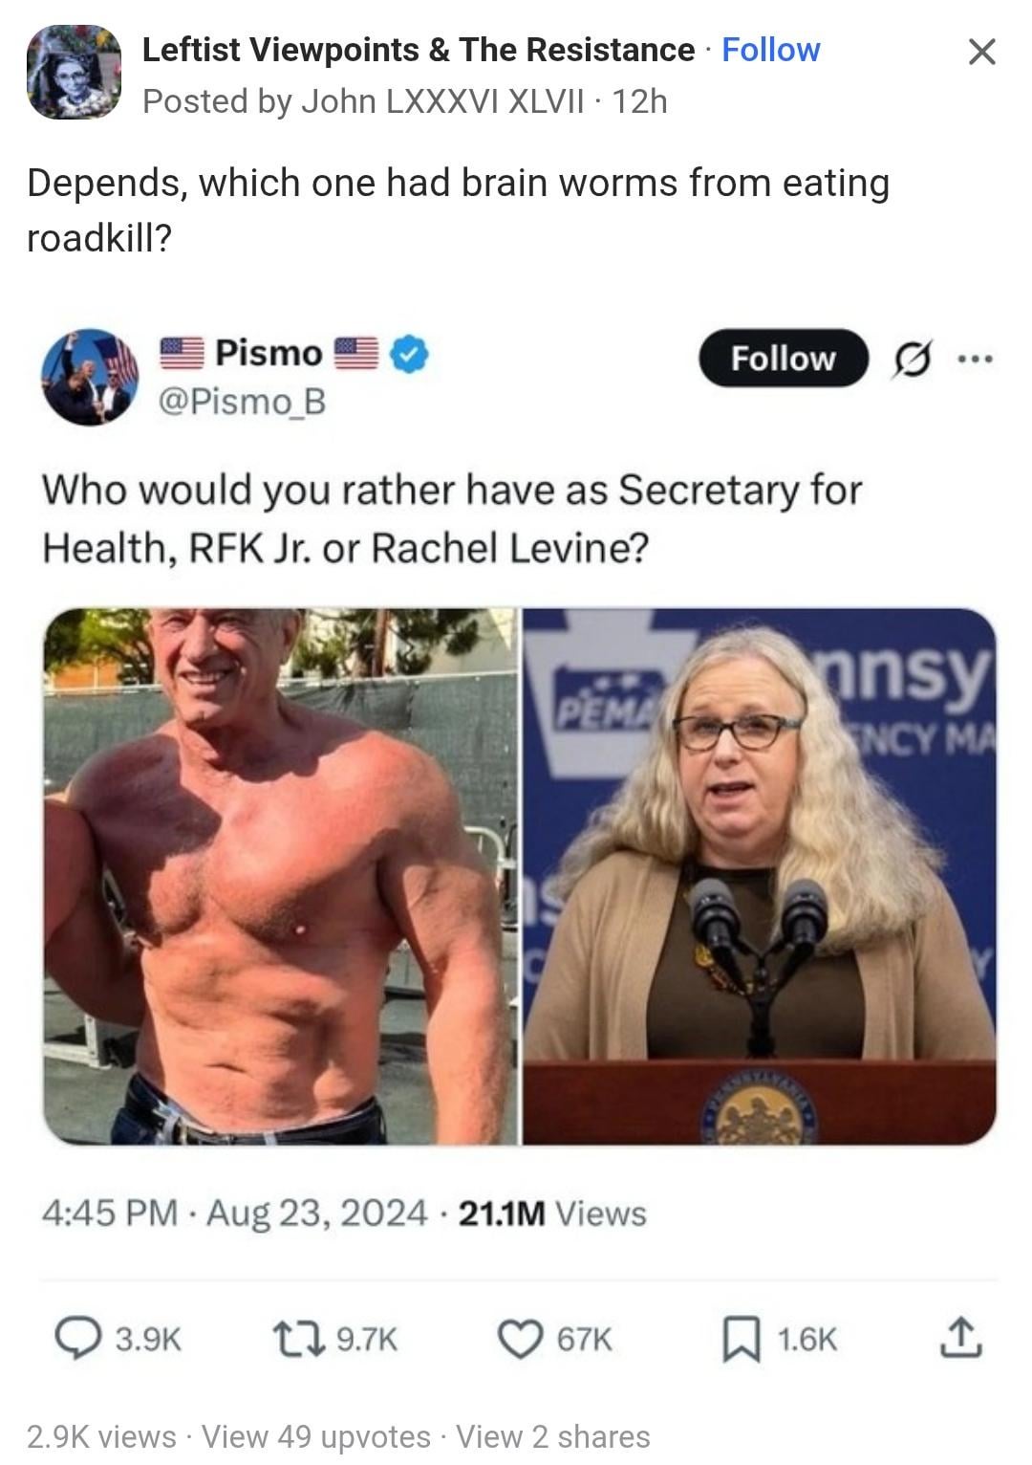1032x1465 pixels.
Task: Open Leftist Viewpoints & The Resistance page
Action: pos(419,50)
